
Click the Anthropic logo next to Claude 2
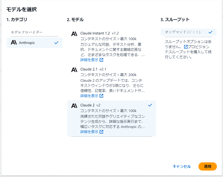(74, 105)
